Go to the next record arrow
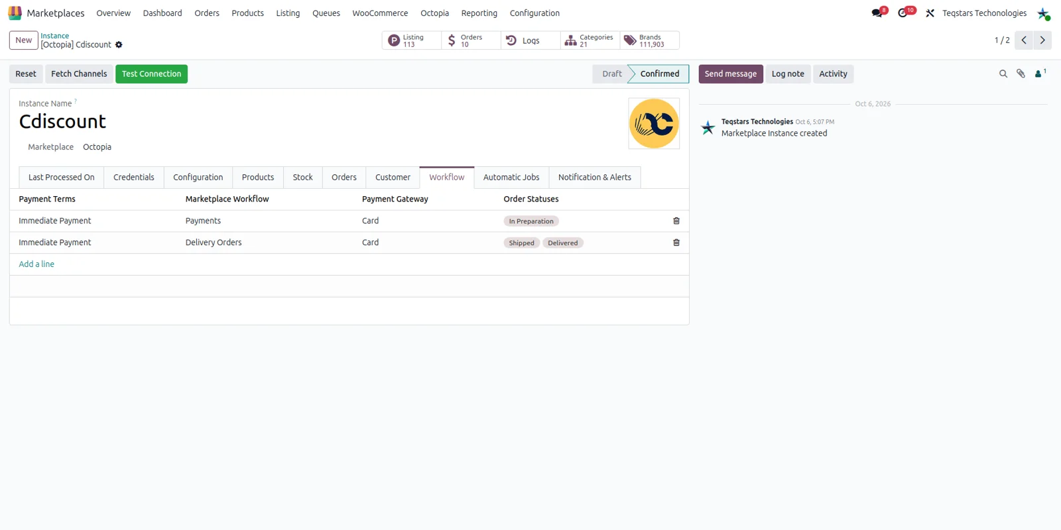 coord(1042,40)
